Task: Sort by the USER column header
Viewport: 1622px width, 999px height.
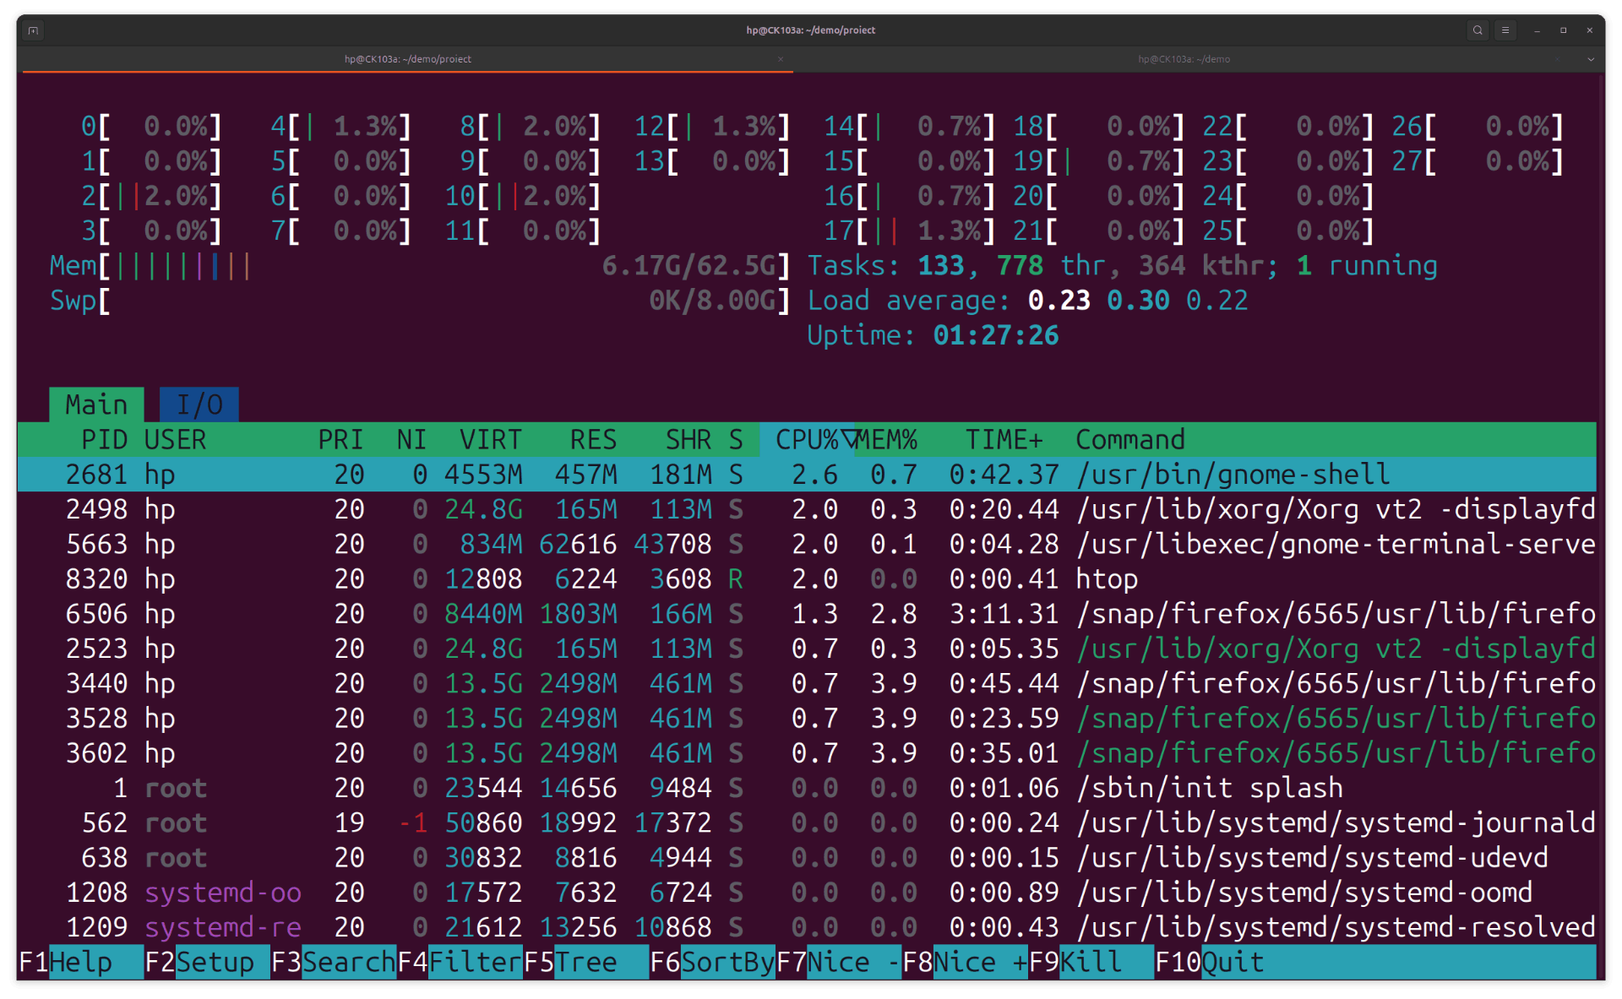Action: pyautogui.click(x=175, y=440)
